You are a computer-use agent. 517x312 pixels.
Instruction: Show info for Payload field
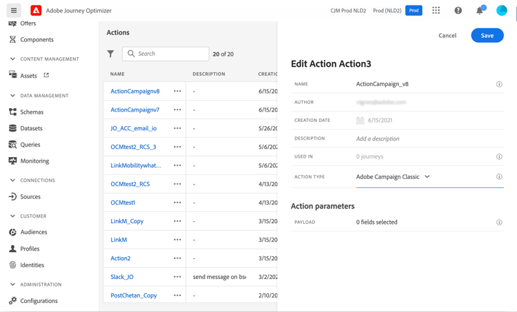pos(499,222)
